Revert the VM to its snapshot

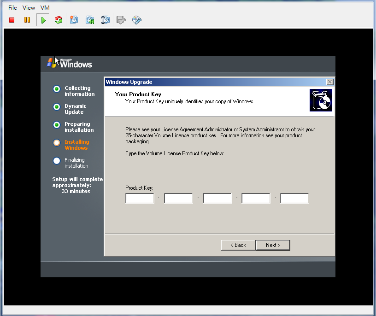[x=89, y=20]
